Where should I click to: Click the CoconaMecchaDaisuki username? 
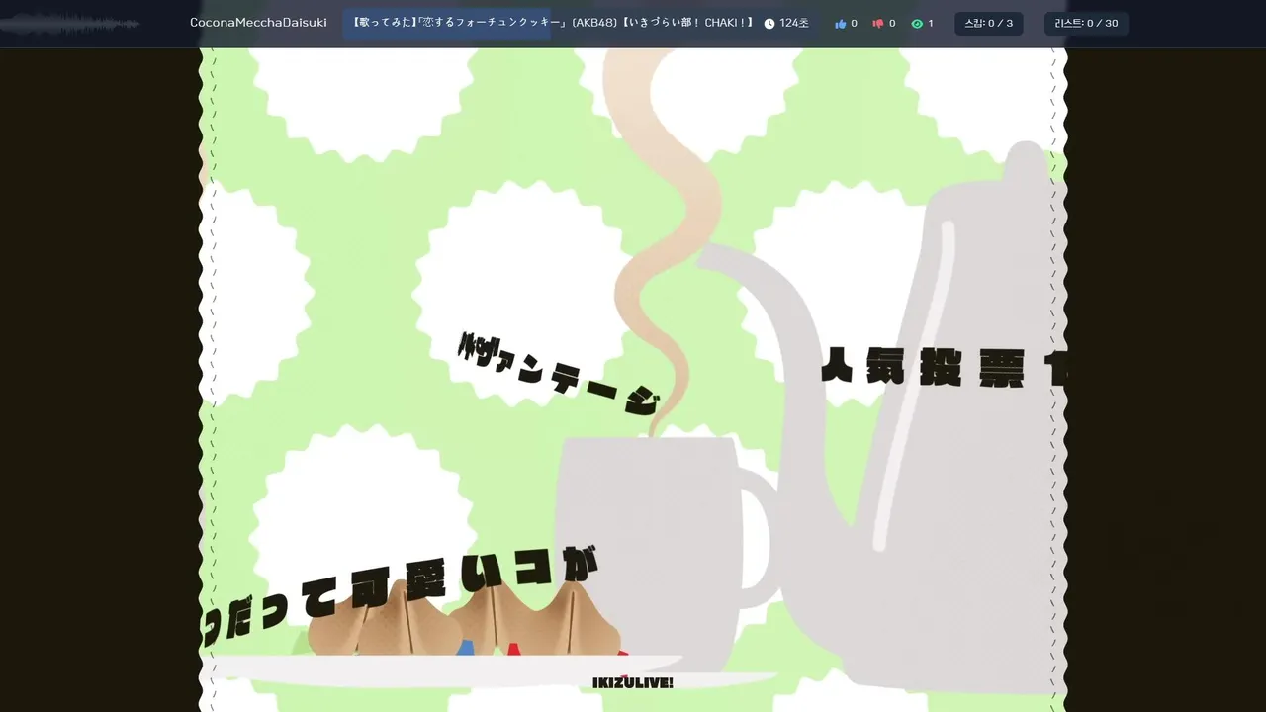pyautogui.click(x=258, y=23)
